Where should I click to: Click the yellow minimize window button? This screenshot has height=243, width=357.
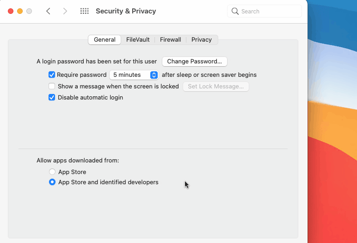coord(20,11)
